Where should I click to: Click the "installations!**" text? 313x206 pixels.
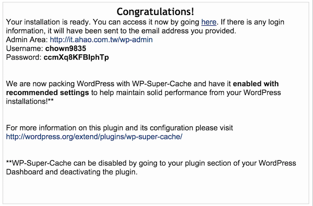coord(30,102)
